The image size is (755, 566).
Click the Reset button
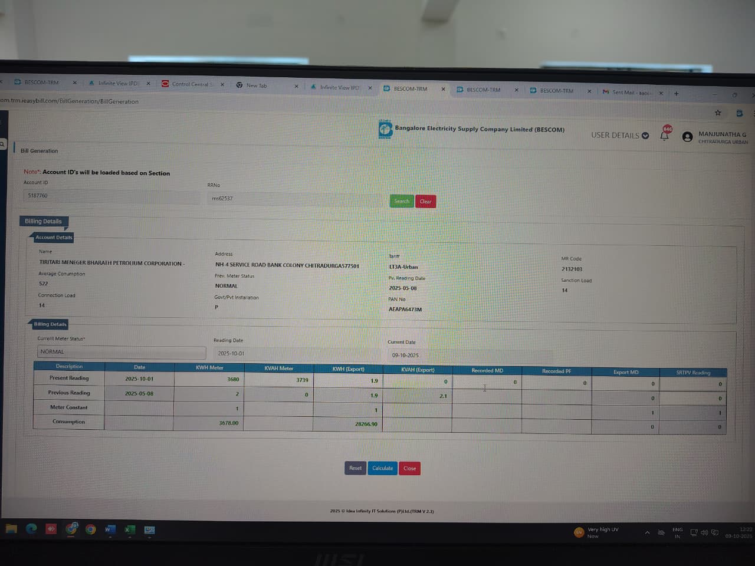pyautogui.click(x=355, y=468)
